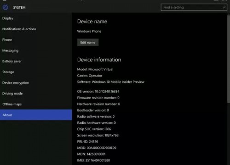This screenshot has width=230, height=165.
Task: Click Chip SOC version i386
Action: pyautogui.click(x=94, y=129)
